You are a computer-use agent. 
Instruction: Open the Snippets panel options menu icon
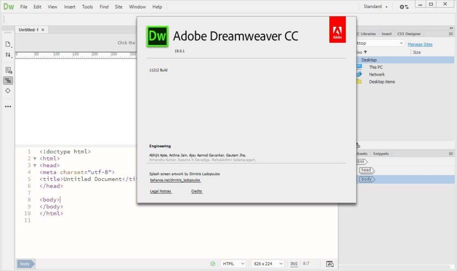[451, 154]
